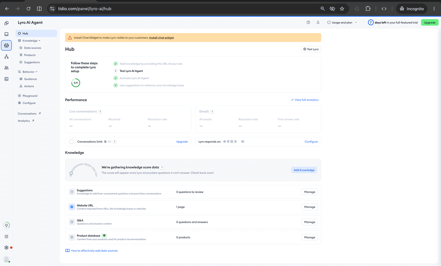Click the knowledge score gauge
This screenshot has width=441, height=266.
coord(83,170)
